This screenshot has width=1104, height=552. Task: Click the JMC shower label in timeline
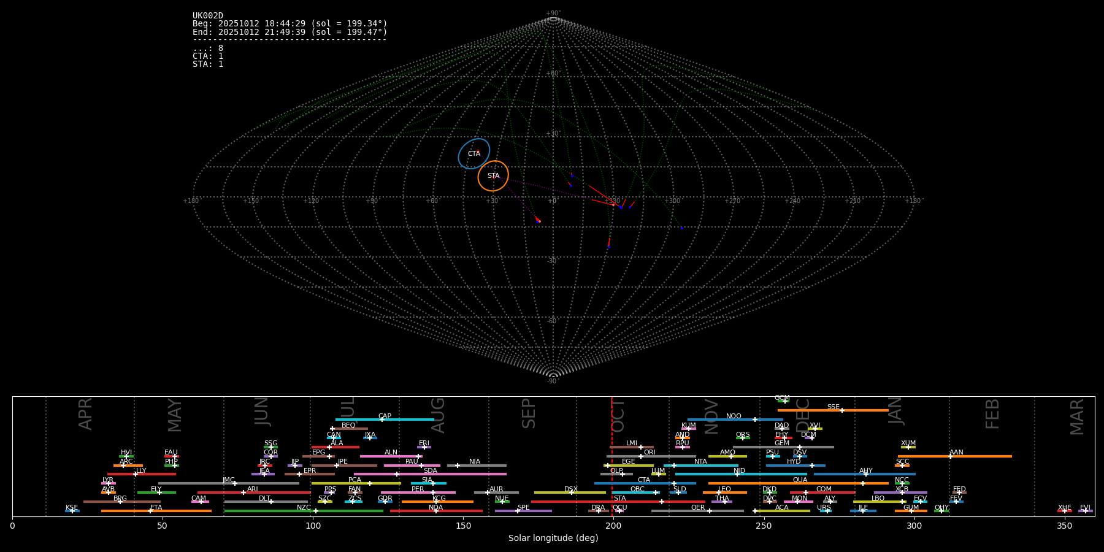(228, 480)
